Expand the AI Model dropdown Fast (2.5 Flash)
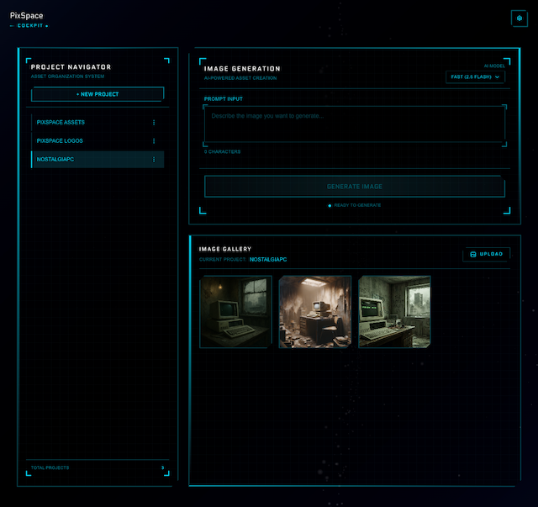This screenshot has height=507, width=538. [475, 77]
